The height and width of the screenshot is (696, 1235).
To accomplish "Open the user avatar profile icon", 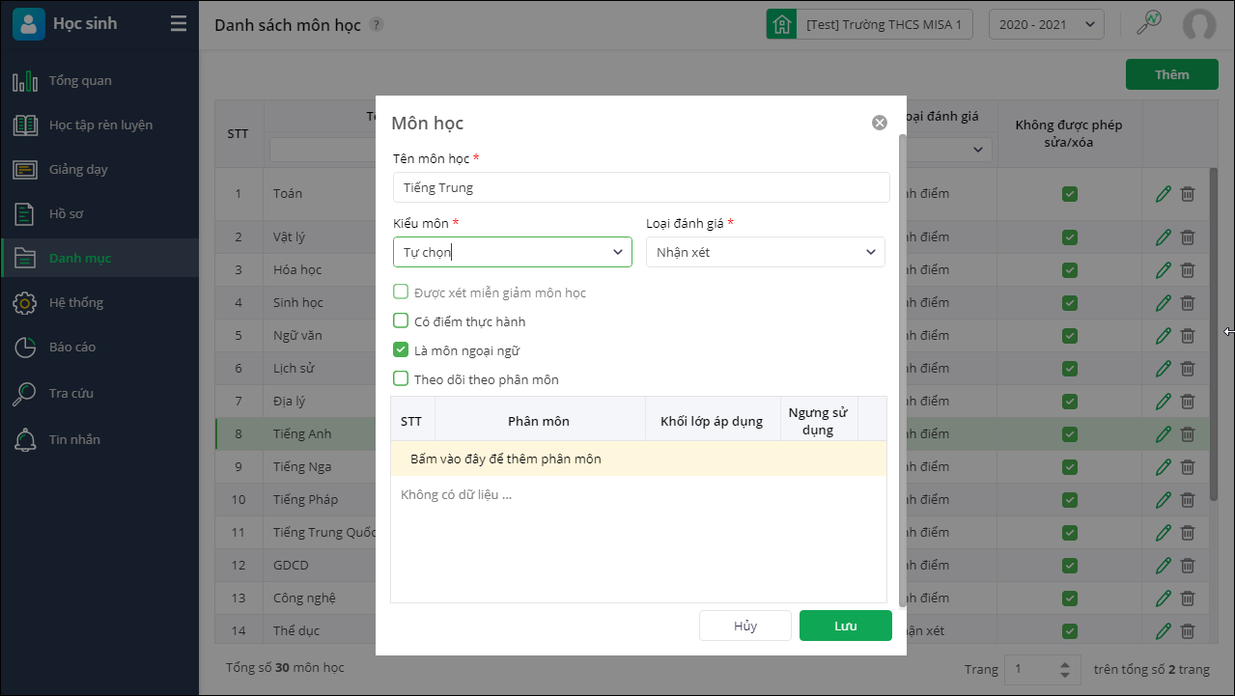I will (1199, 24).
